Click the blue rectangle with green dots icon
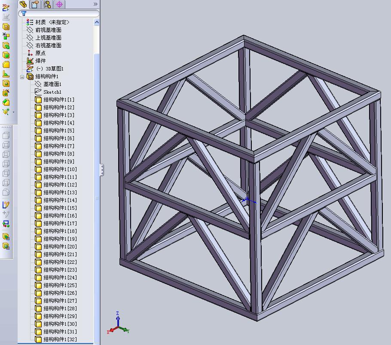Image resolution: width=391 pixels, height=345 pixels. click(6, 223)
